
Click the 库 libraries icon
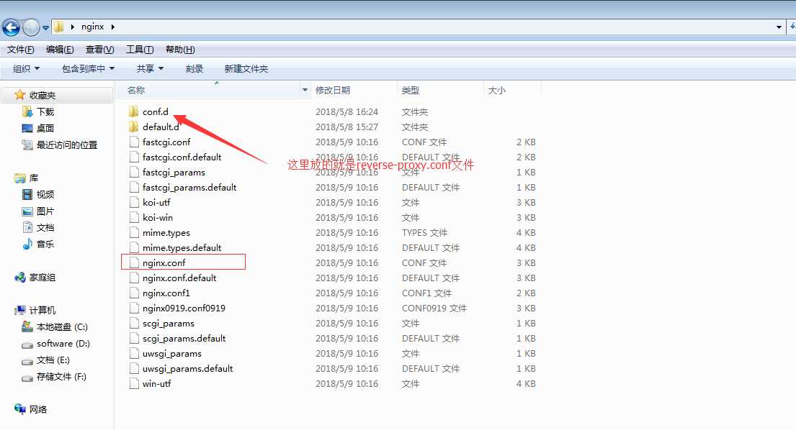(19, 178)
